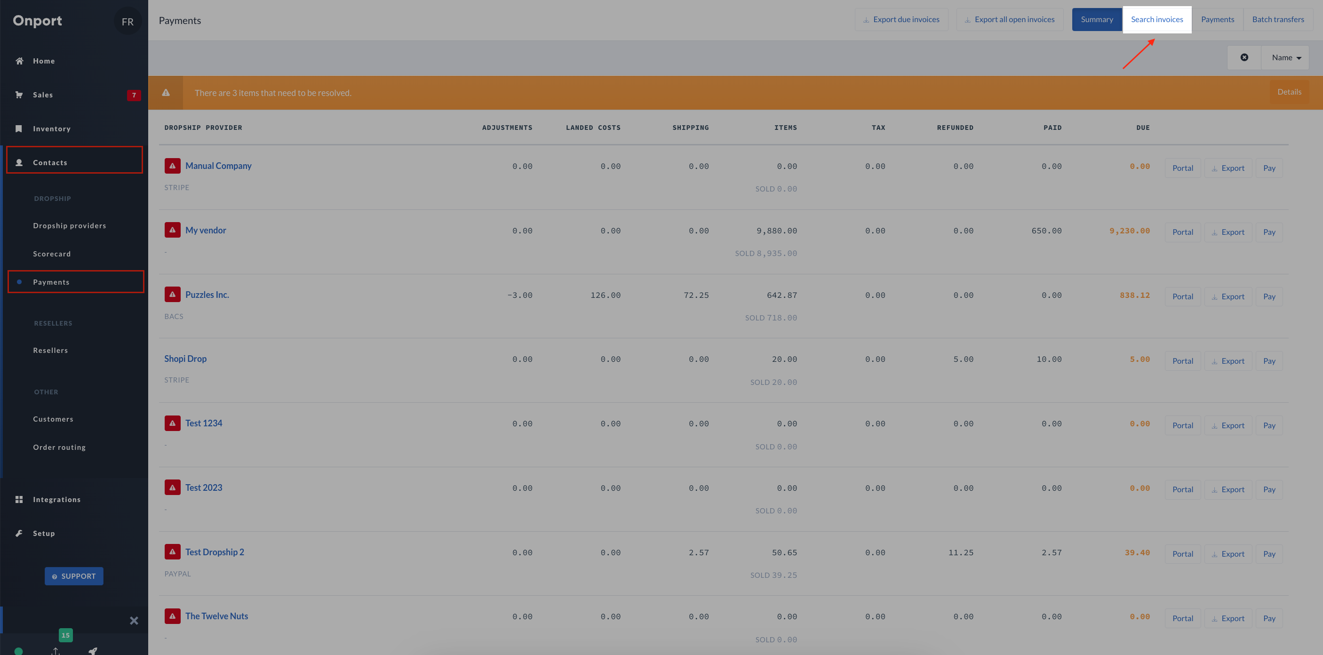1323x655 pixels.
Task: Click Pay for Puzzles Inc.
Action: coord(1269,296)
